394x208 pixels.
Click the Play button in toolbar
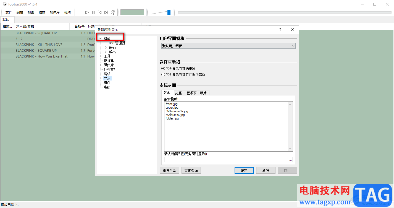[x=87, y=12]
